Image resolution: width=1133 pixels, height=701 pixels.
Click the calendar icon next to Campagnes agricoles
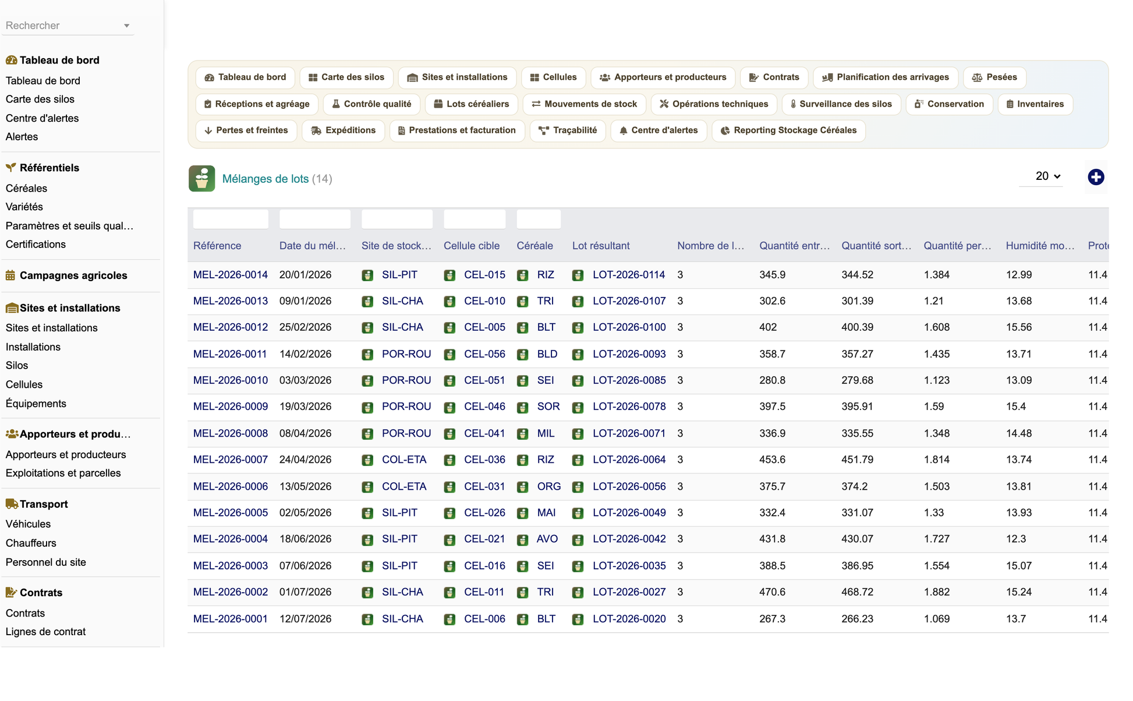[10, 275]
